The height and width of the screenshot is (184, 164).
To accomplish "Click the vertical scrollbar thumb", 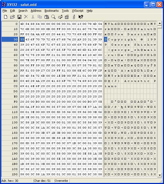I will point(160,27).
